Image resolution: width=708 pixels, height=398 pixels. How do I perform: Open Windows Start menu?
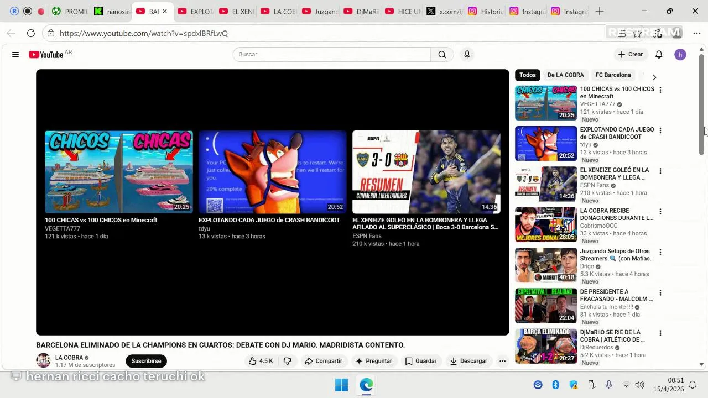click(341, 385)
